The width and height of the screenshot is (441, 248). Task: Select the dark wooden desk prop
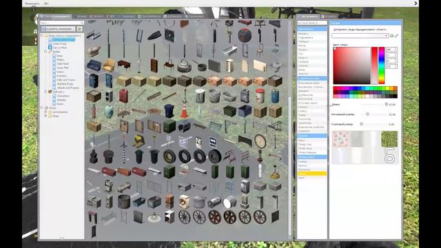[124, 66]
